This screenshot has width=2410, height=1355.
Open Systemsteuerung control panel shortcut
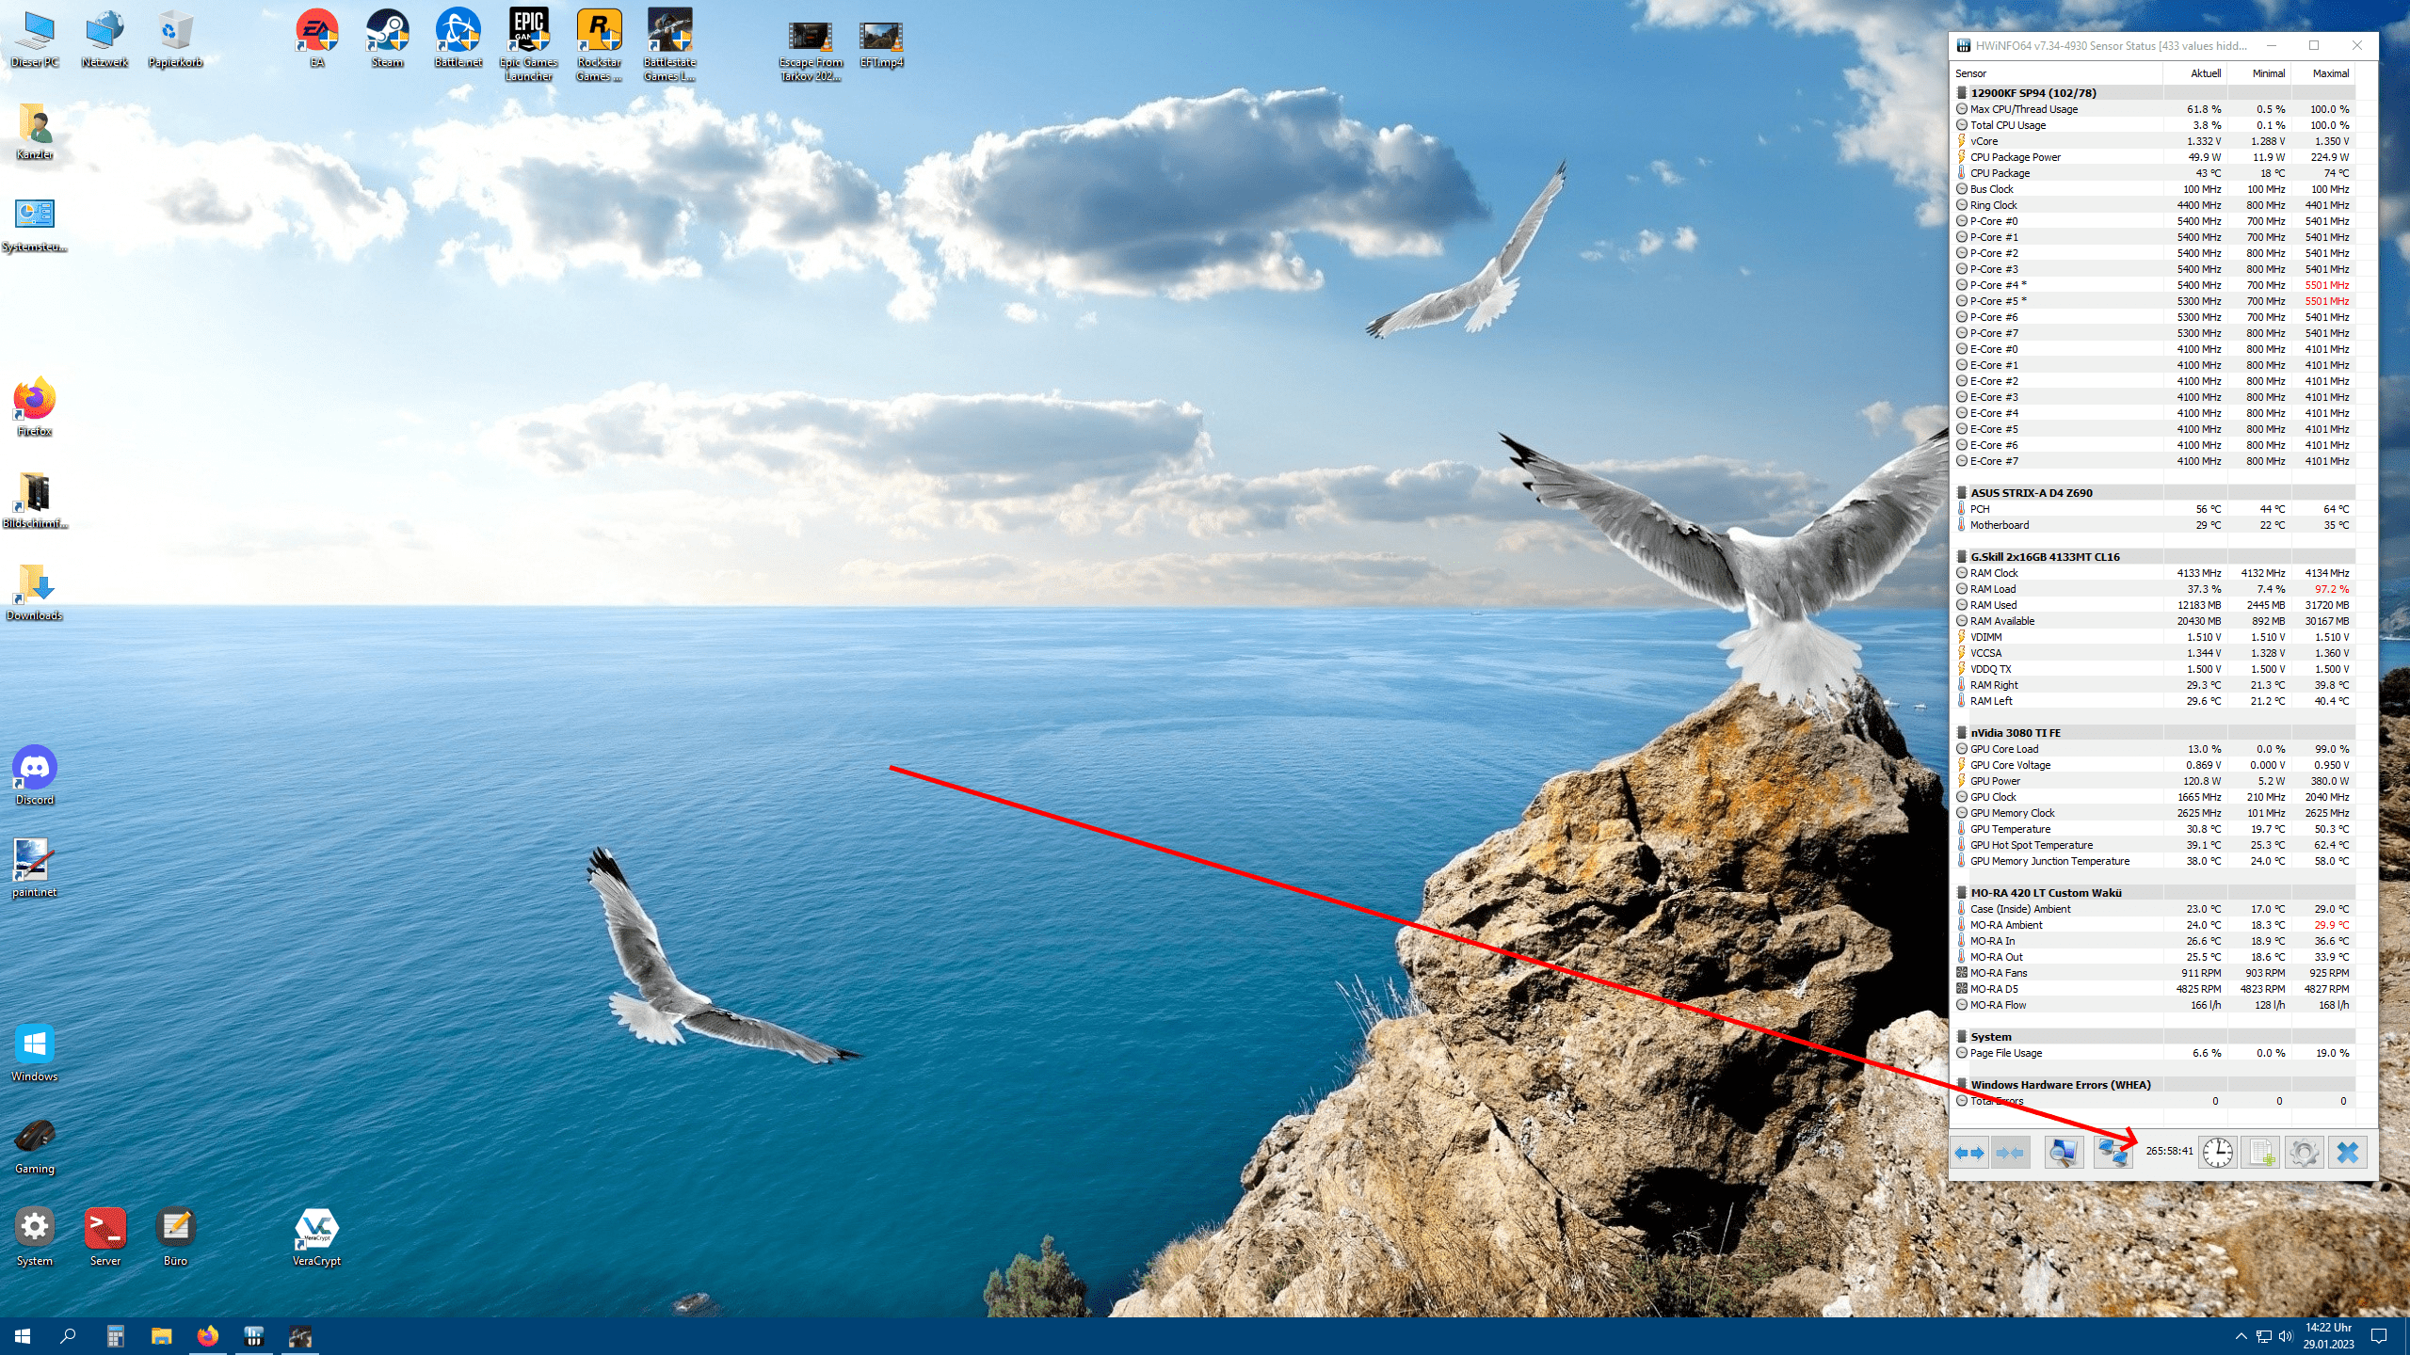[x=35, y=224]
